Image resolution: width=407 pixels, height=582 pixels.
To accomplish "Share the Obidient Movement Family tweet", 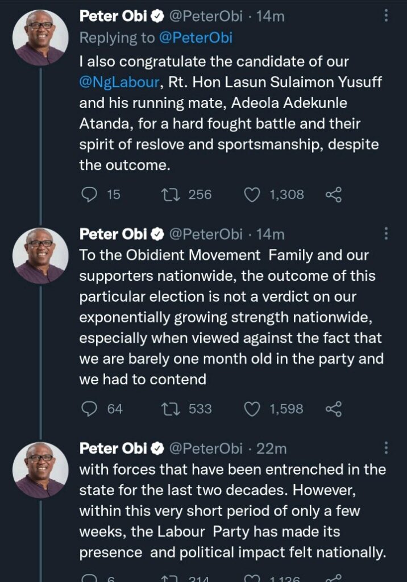I will (333, 409).
